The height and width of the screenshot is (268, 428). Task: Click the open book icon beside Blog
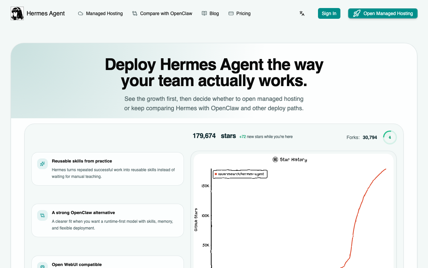click(204, 13)
